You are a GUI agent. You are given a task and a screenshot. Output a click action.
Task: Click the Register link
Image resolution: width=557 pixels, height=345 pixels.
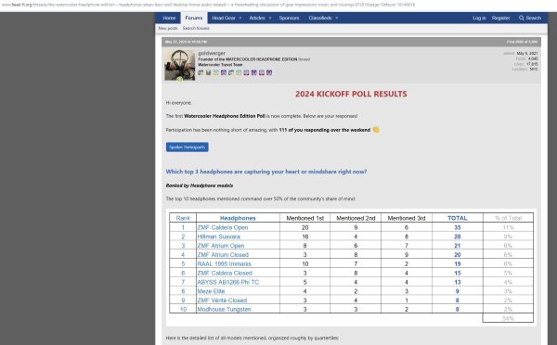(x=501, y=18)
